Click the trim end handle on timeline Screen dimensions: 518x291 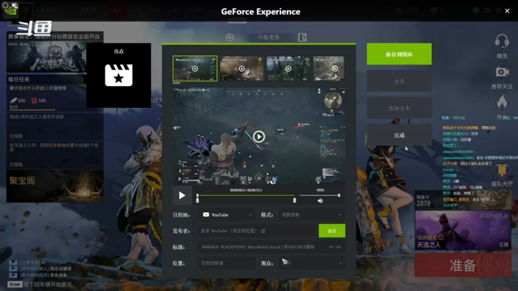pyautogui.click(x=295, y=200)
